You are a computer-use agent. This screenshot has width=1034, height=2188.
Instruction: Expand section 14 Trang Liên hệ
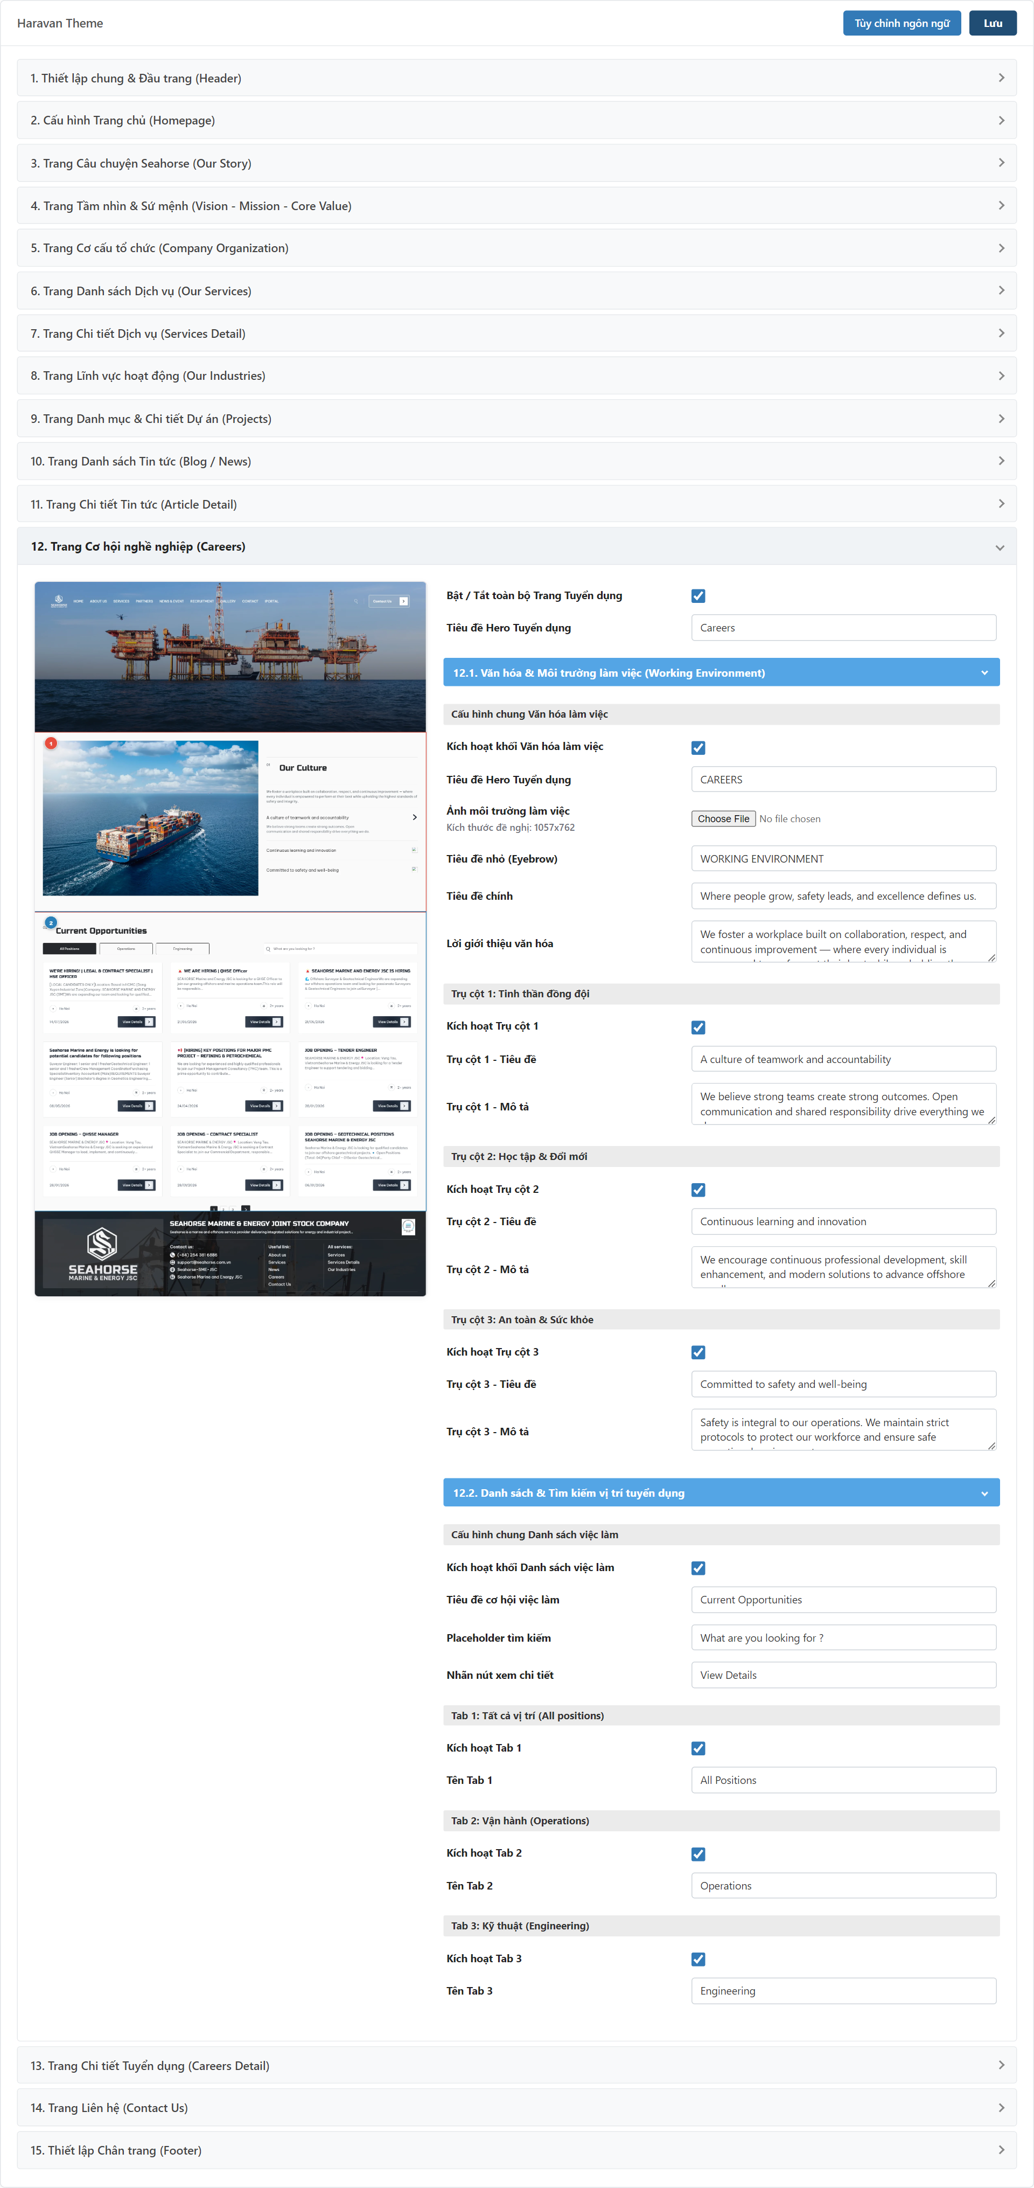pos(516,2107)
